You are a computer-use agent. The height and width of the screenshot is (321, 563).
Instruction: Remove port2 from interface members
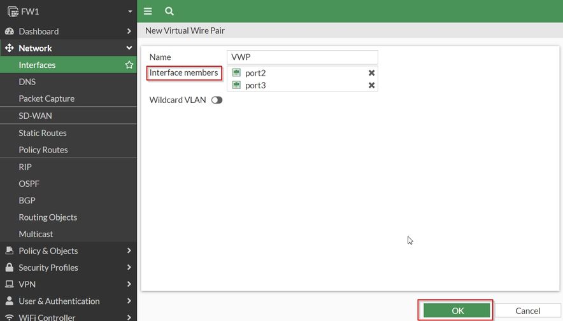(x=372, y=72)
